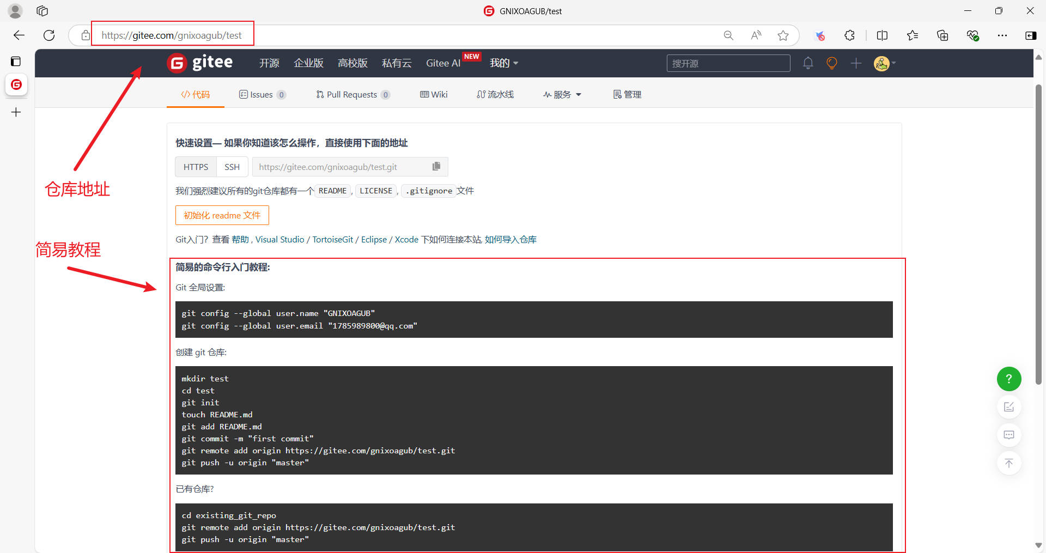Viewport: 1046px width, 553px height.
Task: Click the orange lightbulb icon in the header
Action: coord(831,63)
